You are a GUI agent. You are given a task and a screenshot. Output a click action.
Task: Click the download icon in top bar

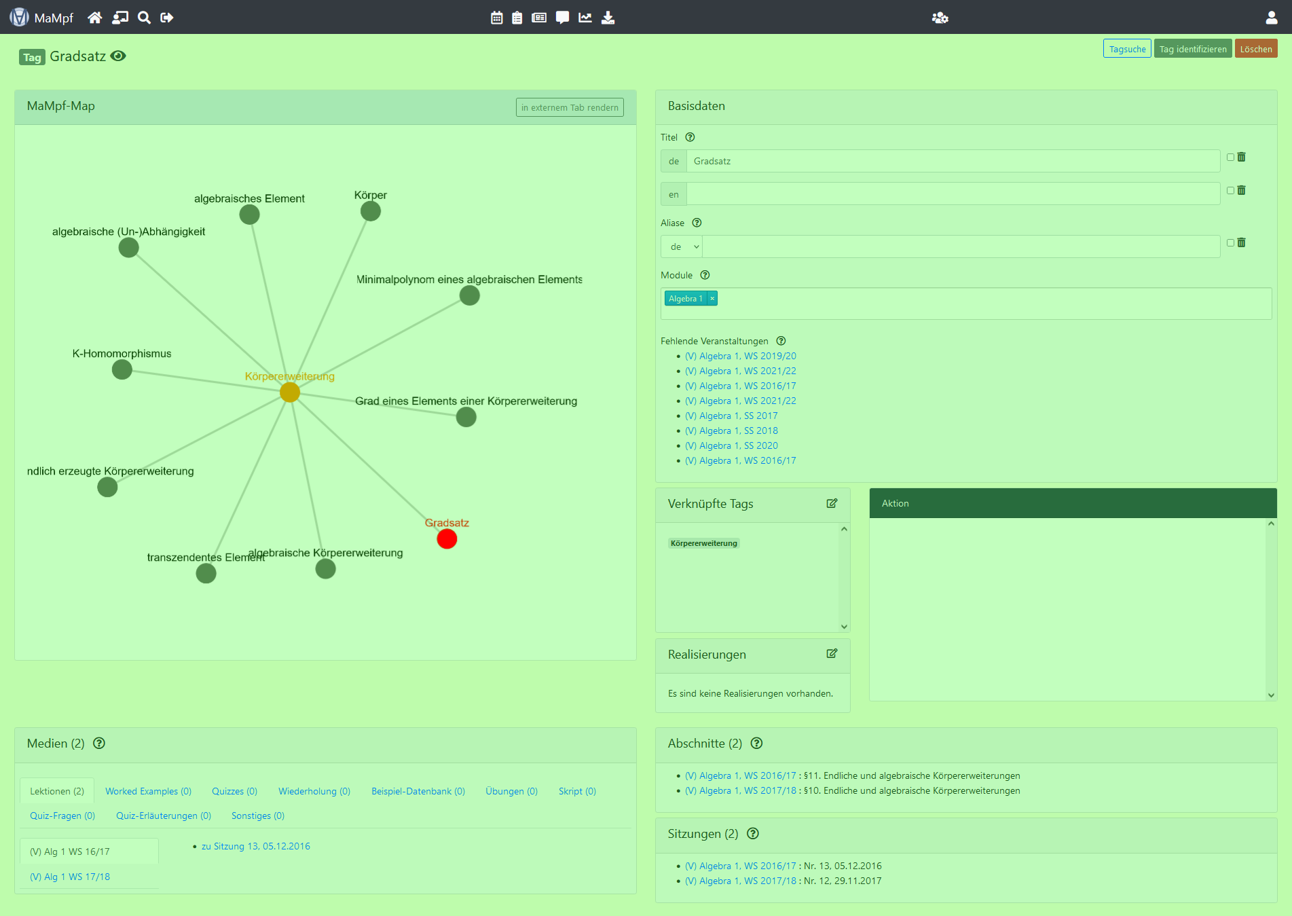608,18
